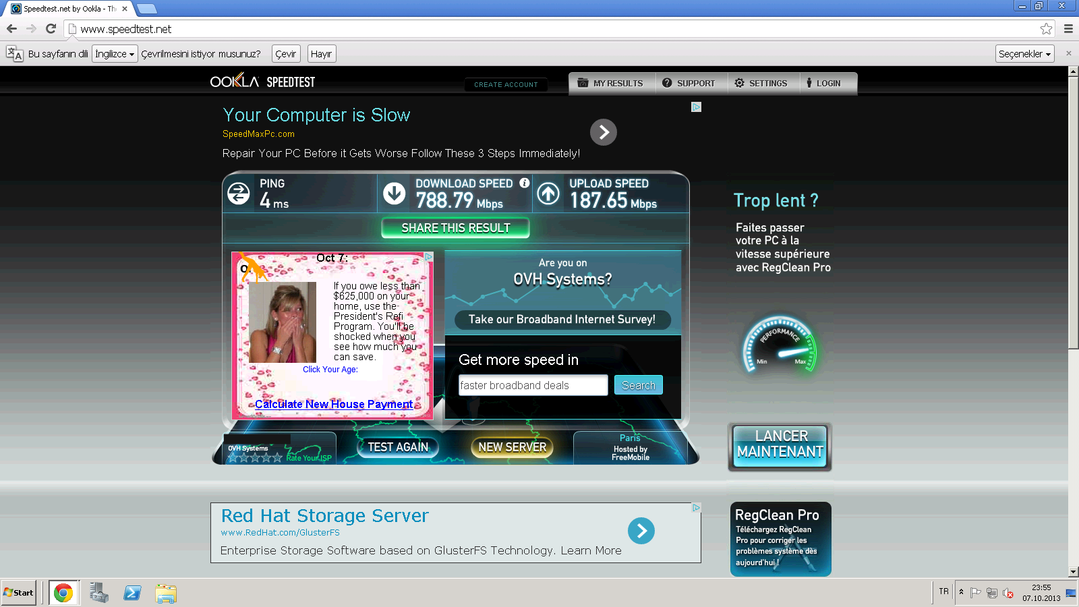This screenshot has width=1079, height=607.
Task: Open the MY RESULTS tab
Action: coord(612,83)
